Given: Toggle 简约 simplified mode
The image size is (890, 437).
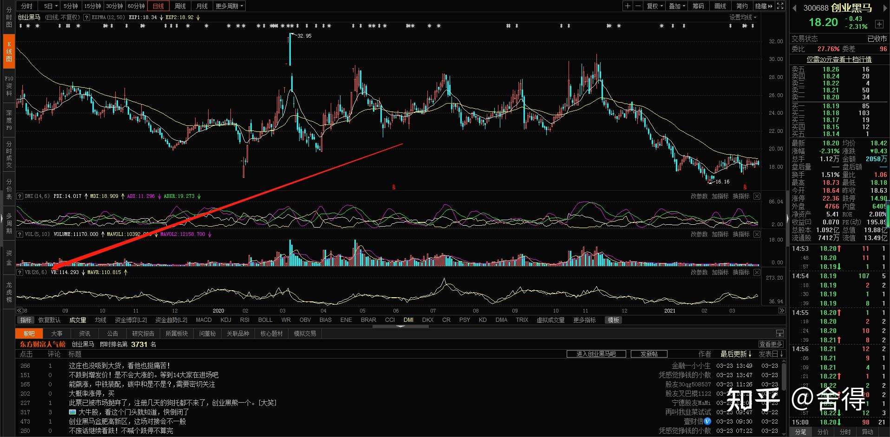Looking at the screenshot, I should [742, 6].
